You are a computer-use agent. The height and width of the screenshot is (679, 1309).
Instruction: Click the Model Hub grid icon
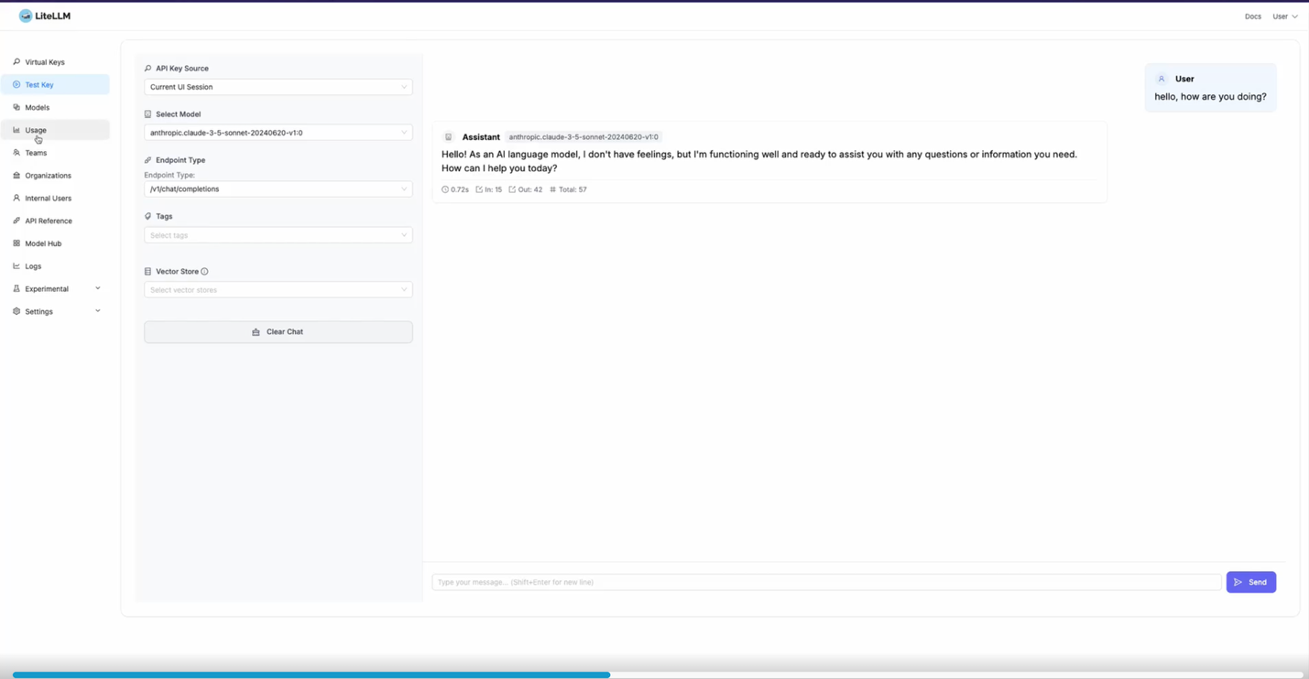16,243
